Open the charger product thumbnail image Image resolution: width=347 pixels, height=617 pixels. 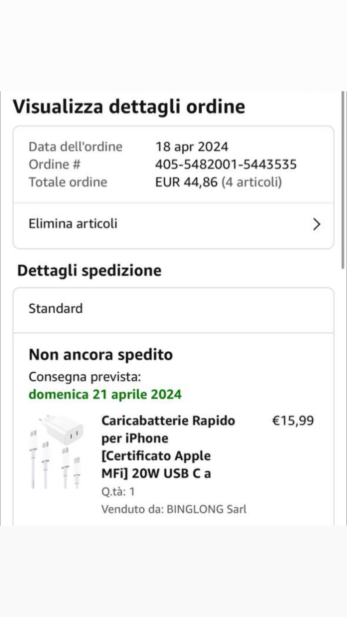coord(56,452)
